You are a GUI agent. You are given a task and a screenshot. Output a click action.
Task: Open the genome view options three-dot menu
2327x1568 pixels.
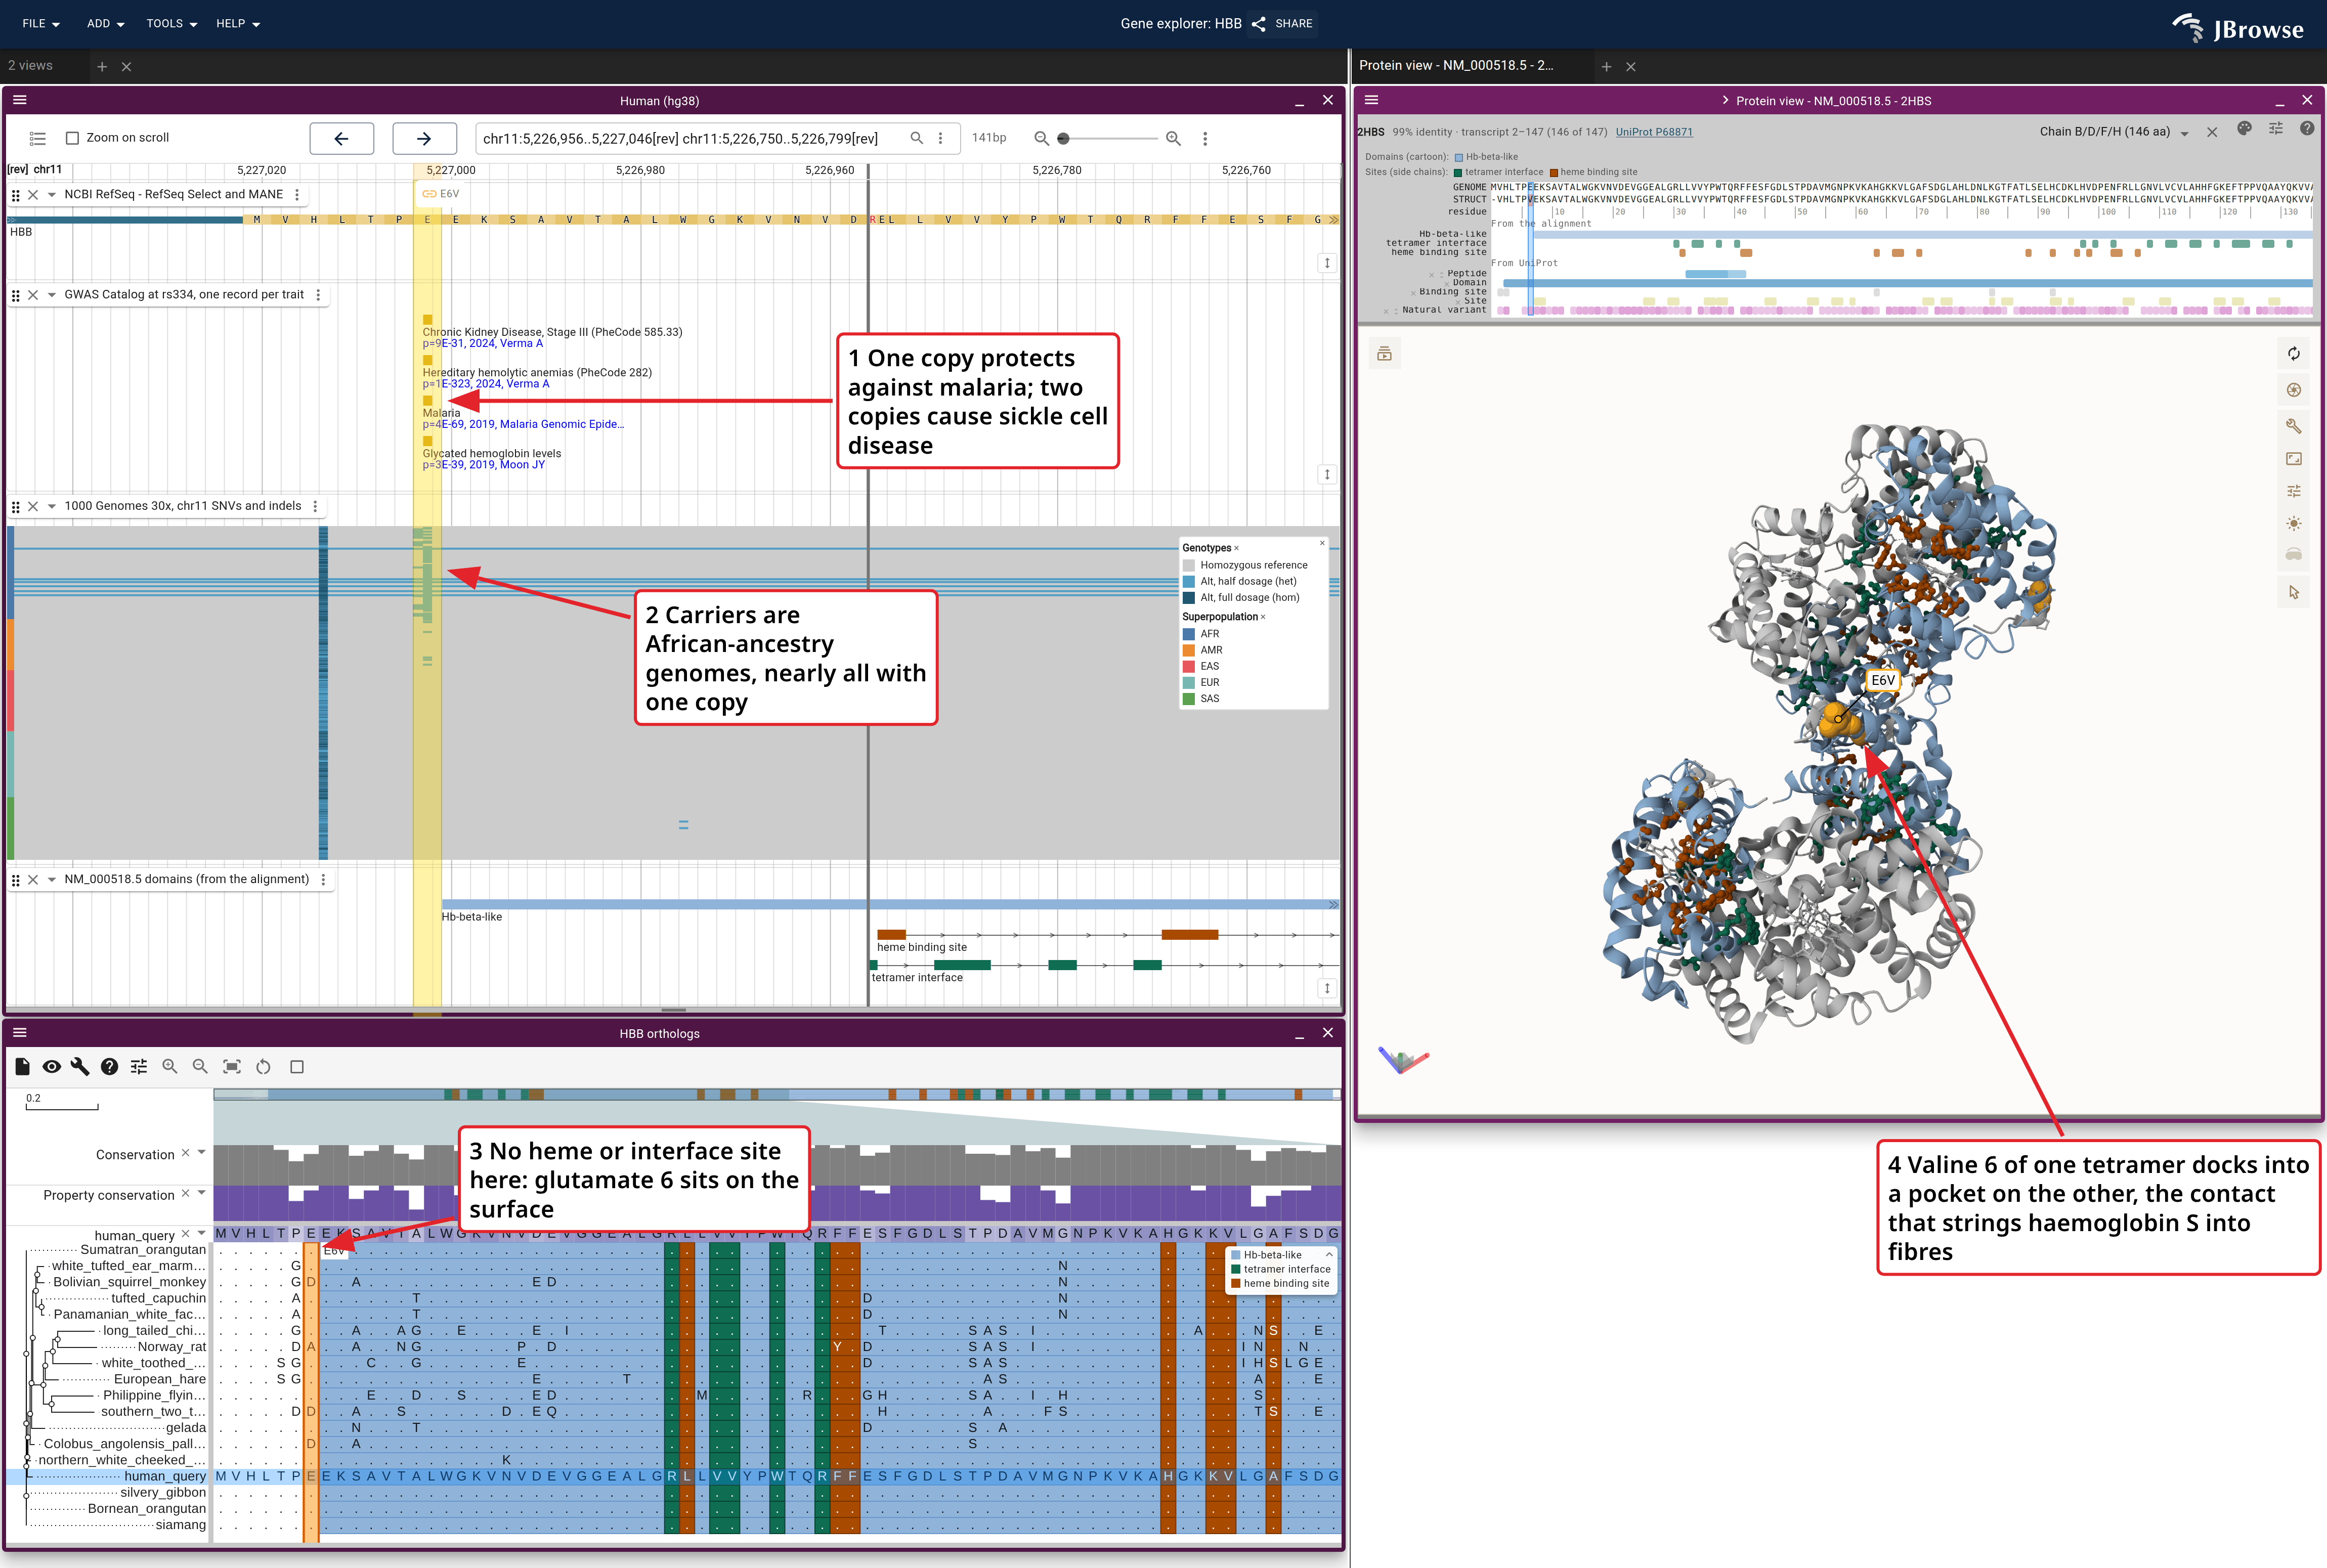pyautogui.click(x=1205, y=138)
